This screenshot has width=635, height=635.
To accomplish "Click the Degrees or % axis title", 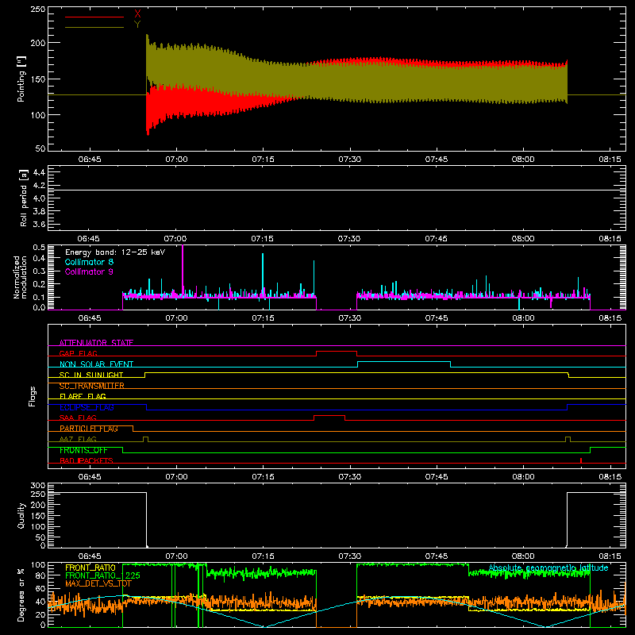I will 21,595.
